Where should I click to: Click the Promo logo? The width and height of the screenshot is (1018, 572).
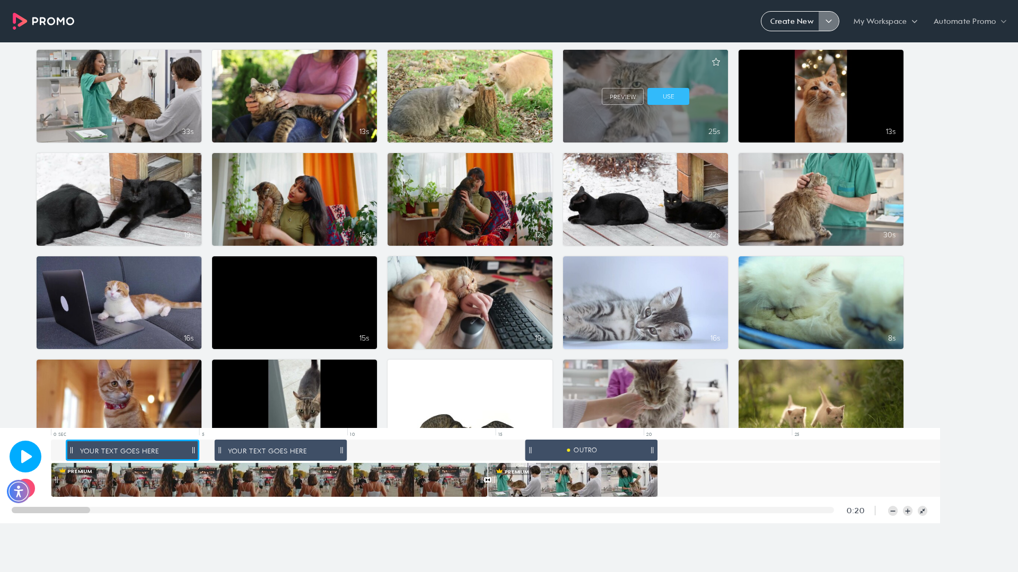point(43,21)
